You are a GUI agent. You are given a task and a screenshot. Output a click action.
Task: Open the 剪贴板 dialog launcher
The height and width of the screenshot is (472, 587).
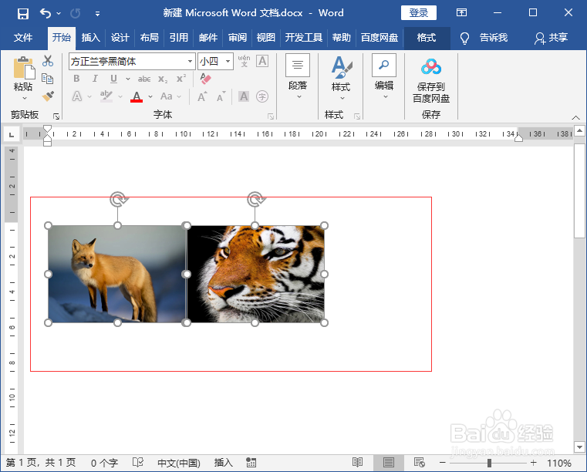(56, 116)
